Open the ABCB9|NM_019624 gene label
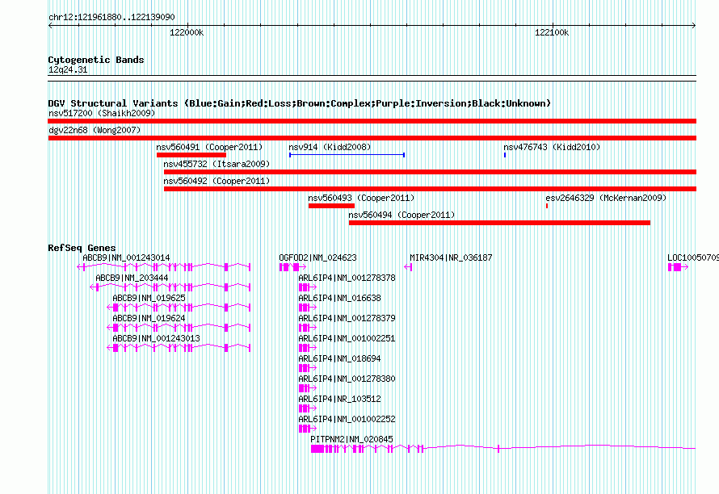The width and height of the screenshot is (719, 494). 149,319
